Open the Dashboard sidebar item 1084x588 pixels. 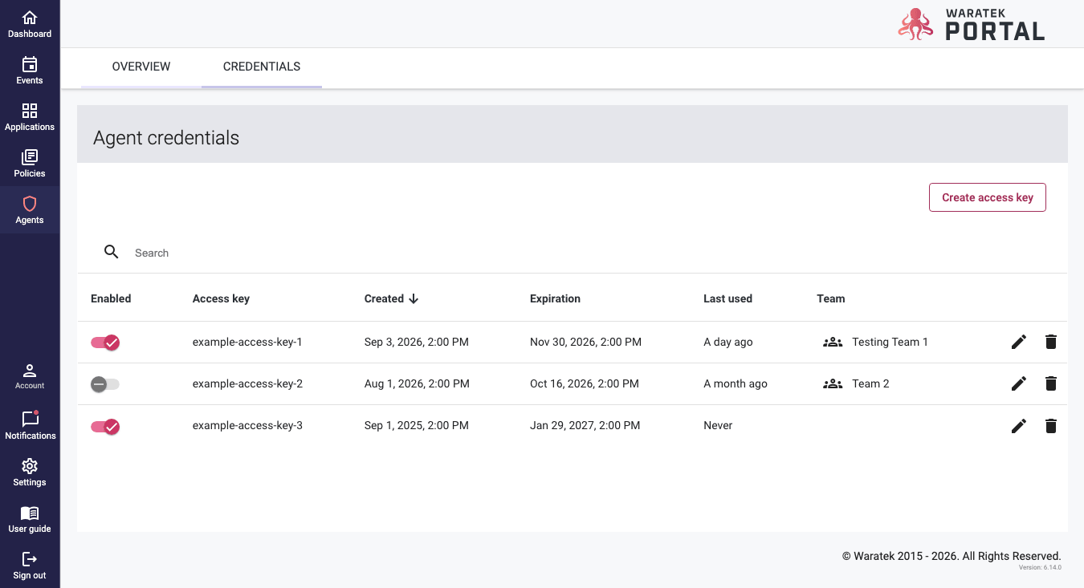click(30, 24)
